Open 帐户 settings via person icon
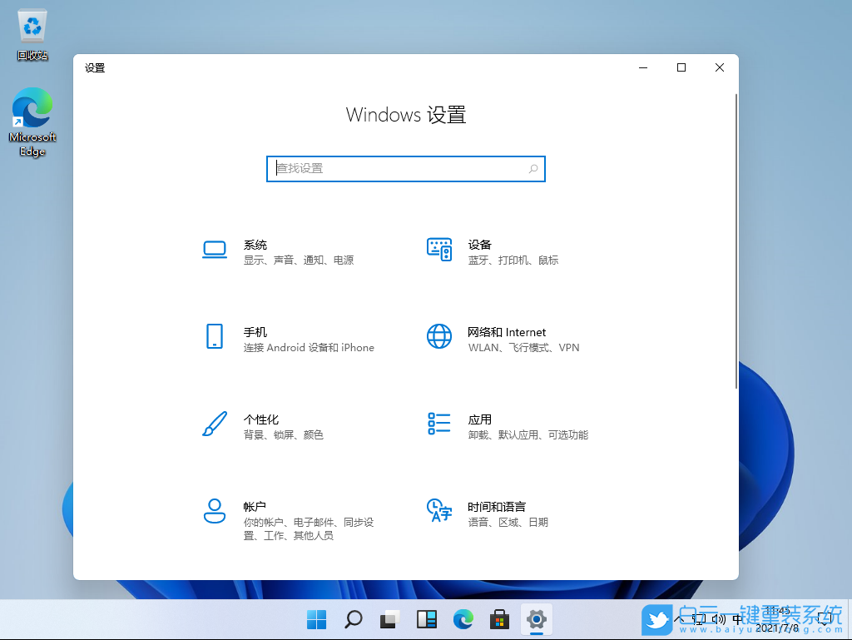 [x=214, y=512]
